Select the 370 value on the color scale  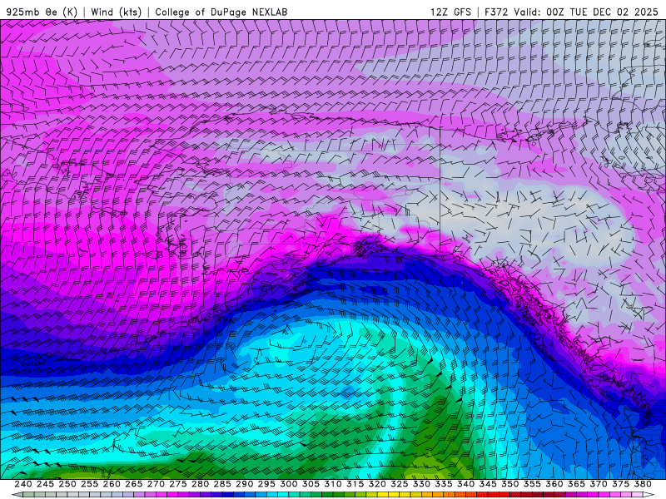(598, 484)
